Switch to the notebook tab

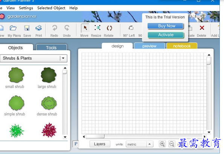coord(182,46)
